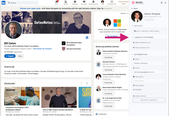Open Información de contacto link
169x116 pixels.
42,49
